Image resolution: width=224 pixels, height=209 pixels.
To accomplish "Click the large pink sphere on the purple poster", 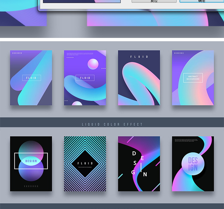I will click(x=93, y=64).
